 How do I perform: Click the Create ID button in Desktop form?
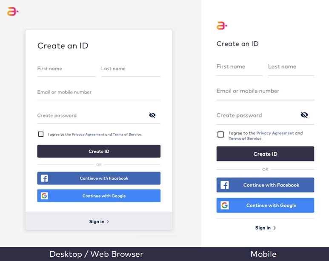tap(99, 151)
